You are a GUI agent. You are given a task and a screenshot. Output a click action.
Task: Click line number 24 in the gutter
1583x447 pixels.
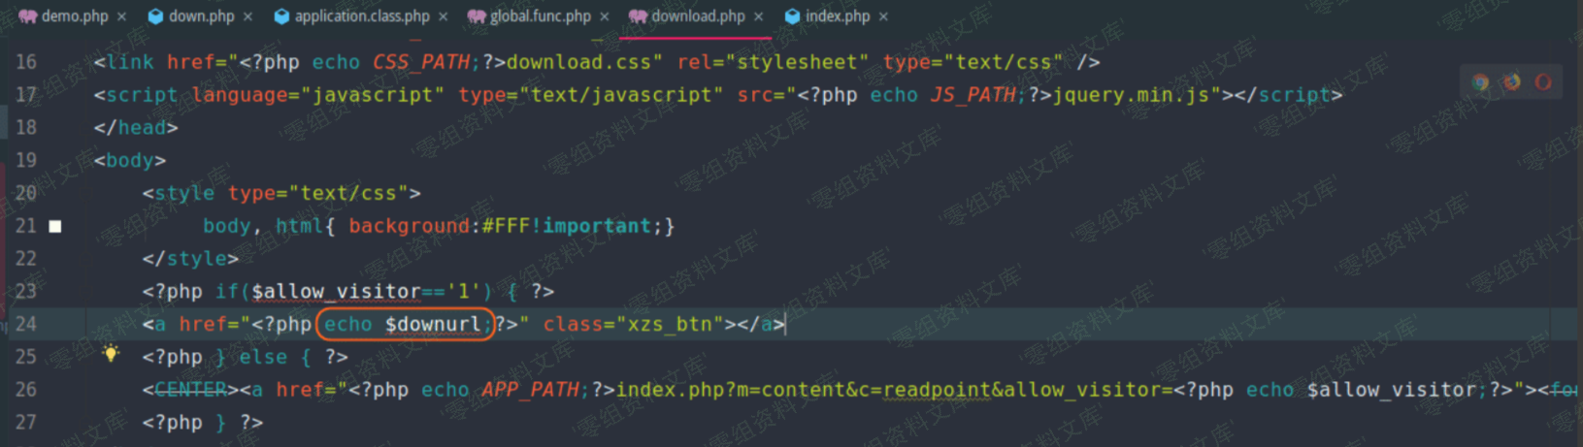click(26, 324)
